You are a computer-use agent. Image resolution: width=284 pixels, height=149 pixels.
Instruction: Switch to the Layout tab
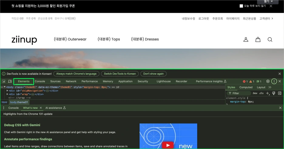261,87
